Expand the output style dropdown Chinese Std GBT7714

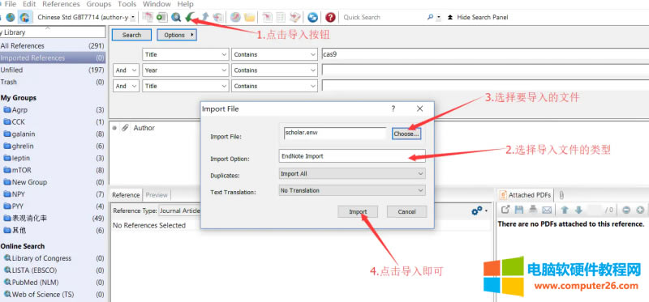[x=86, y=17]
